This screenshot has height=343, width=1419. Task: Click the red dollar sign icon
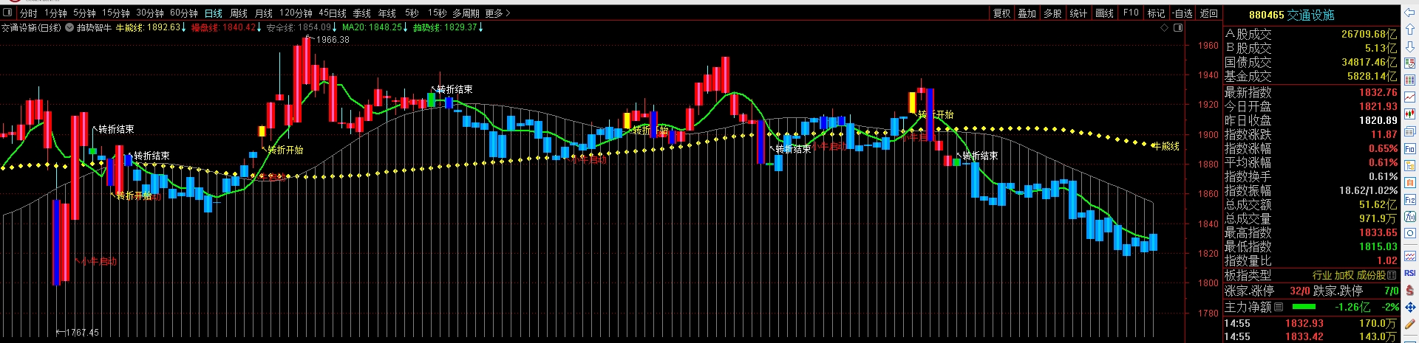point(1409,290)
